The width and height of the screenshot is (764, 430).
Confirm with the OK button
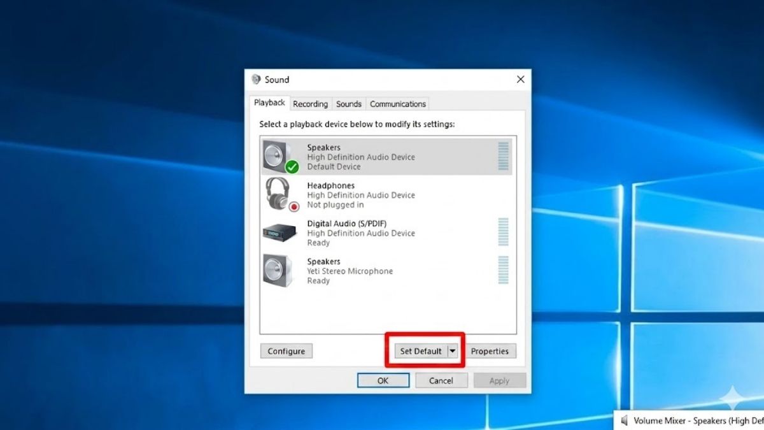click(x=383, y=380)
